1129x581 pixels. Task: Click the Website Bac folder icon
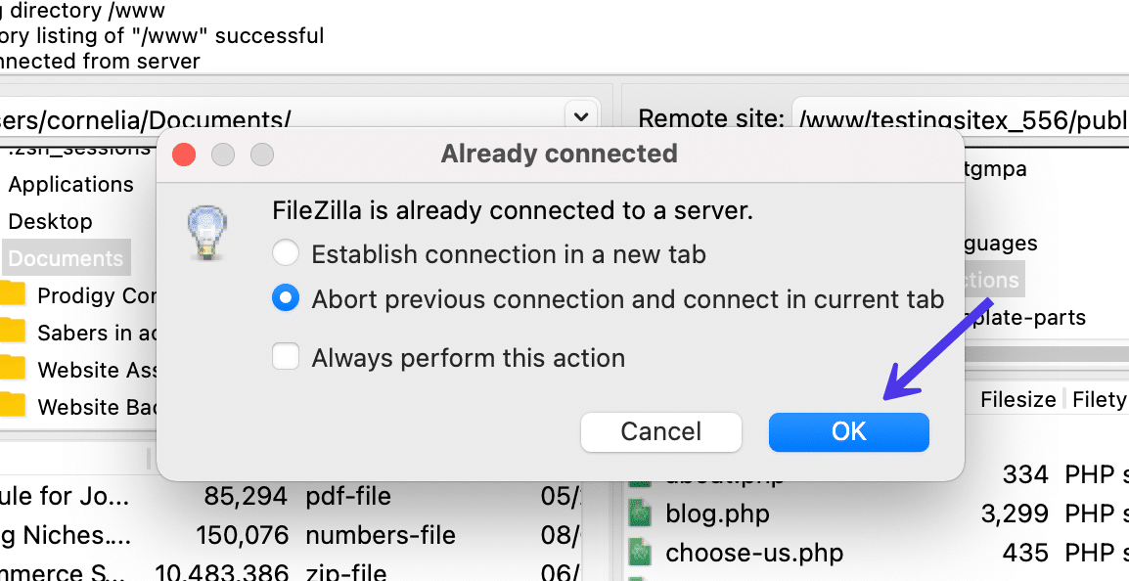(12, 406)
